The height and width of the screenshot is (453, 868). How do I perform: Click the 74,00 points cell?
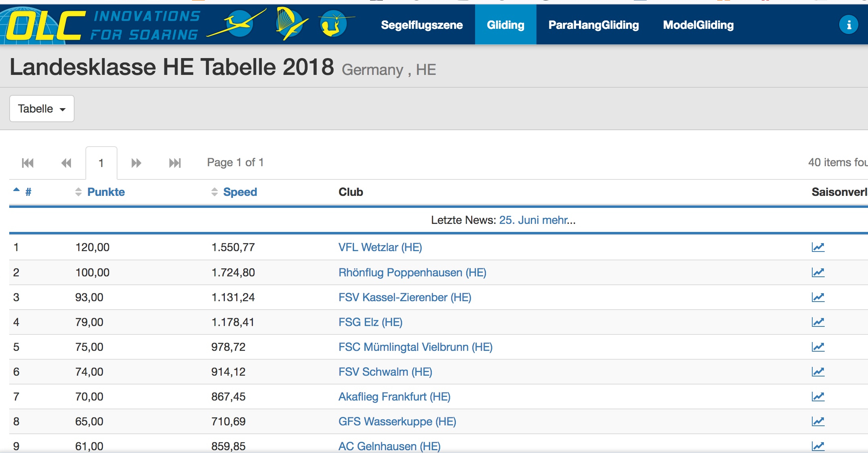coord(89,372)
